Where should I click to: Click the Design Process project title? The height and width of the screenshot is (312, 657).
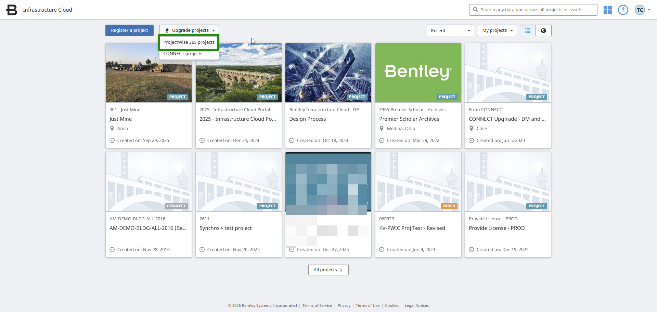[307, 119]
